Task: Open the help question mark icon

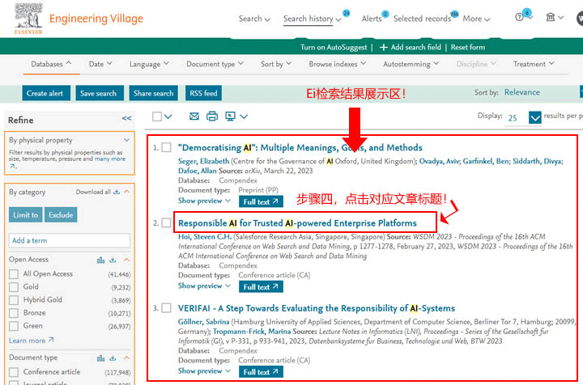Action: [520, 19]
